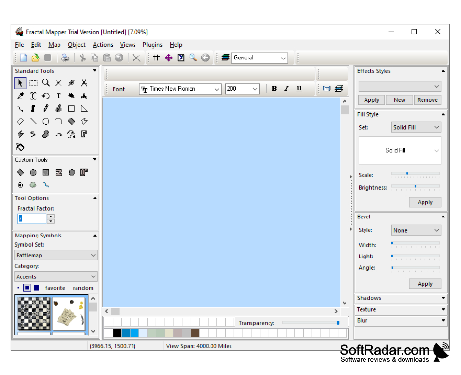Viewport: 461px width, 375px height.
Task: Toggle Bold text formatting
Action: click(x=274, y=89)
